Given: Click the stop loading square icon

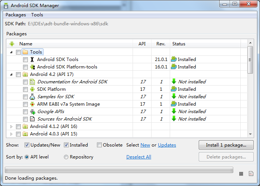Looking at the screenshot, I should (241, 174).
